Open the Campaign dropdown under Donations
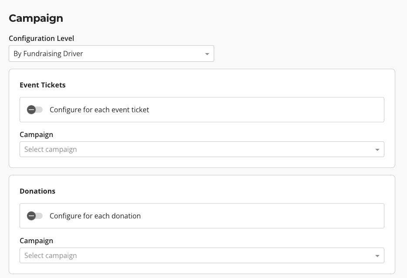 coord(202,255)
